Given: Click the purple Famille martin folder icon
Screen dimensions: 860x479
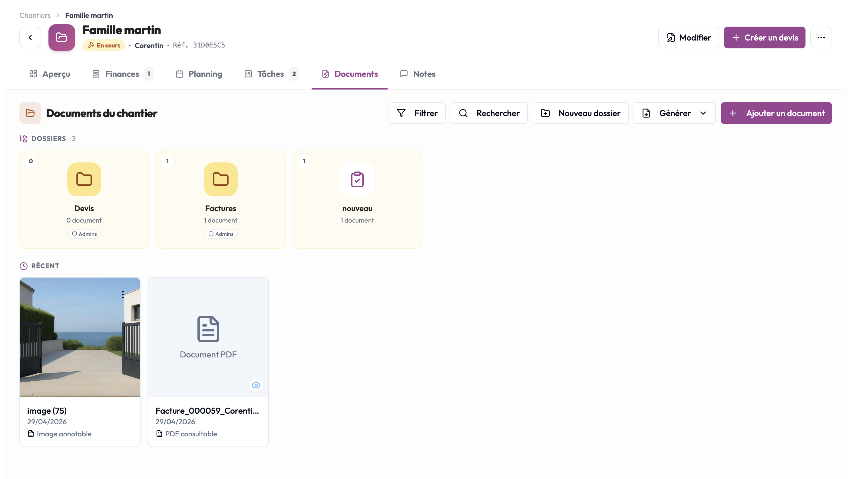Looking at the screenshot, I should click(x=62, y=37).
